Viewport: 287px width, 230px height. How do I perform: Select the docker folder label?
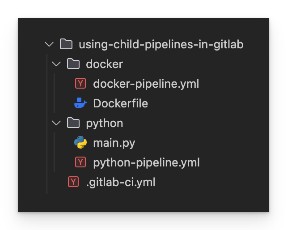click(105, 64)
